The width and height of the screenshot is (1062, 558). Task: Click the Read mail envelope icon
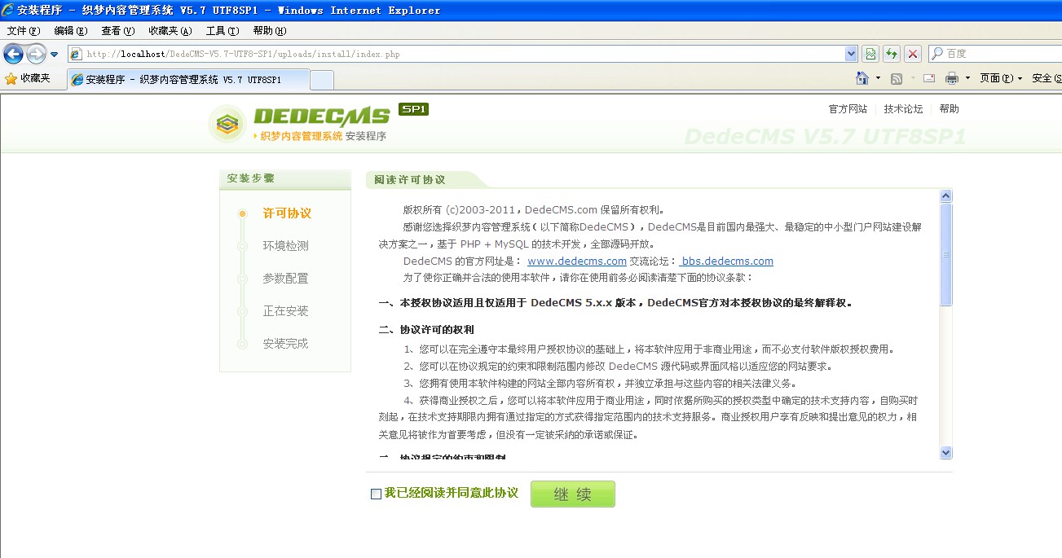tap(929, 78)
